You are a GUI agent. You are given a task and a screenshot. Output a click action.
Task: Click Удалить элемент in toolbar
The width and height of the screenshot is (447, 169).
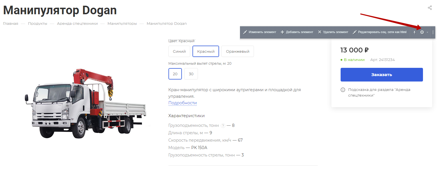333,32
